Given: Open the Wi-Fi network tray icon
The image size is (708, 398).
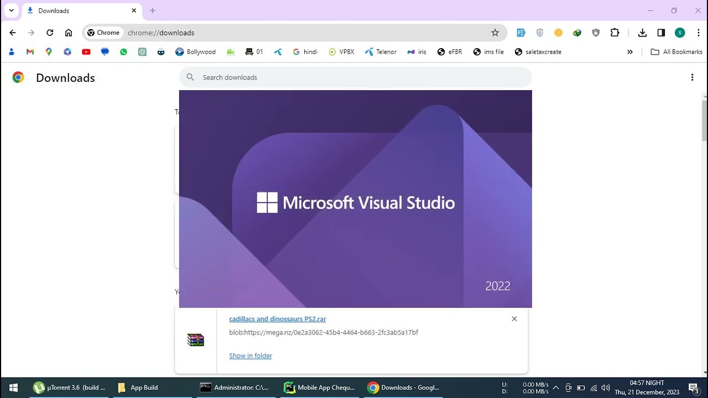Looking at the screenshot, I should click(594, 387).
